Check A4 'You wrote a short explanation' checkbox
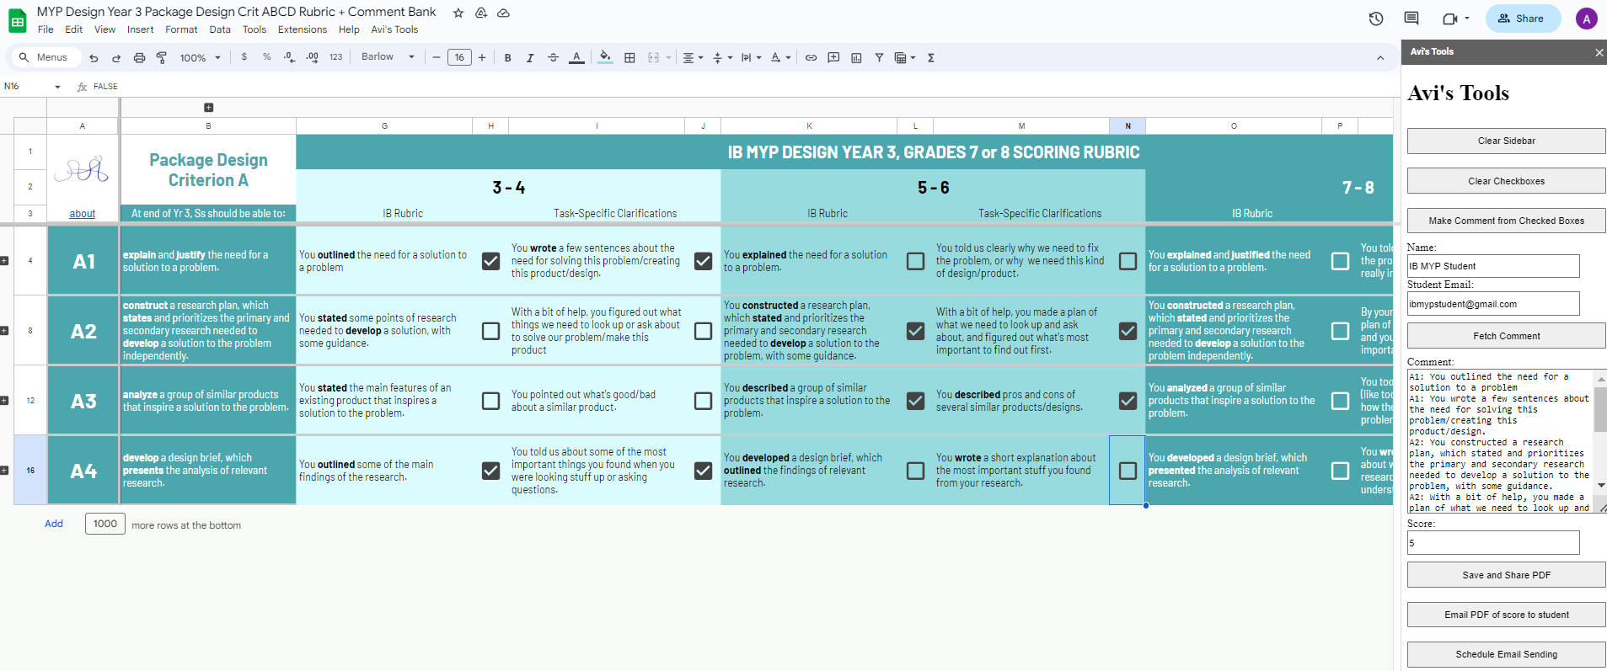The height and width of the screenshot is (671, 1607). 1128,471
